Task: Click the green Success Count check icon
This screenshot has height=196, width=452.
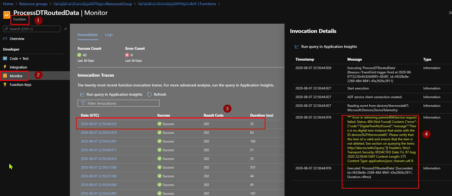Action: tap(79, 55)
